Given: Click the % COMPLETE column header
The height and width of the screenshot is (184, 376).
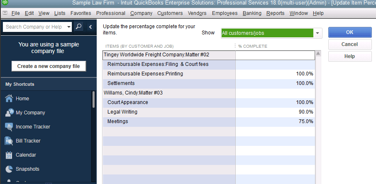Looking at the screenshot, I should [252, 46].
